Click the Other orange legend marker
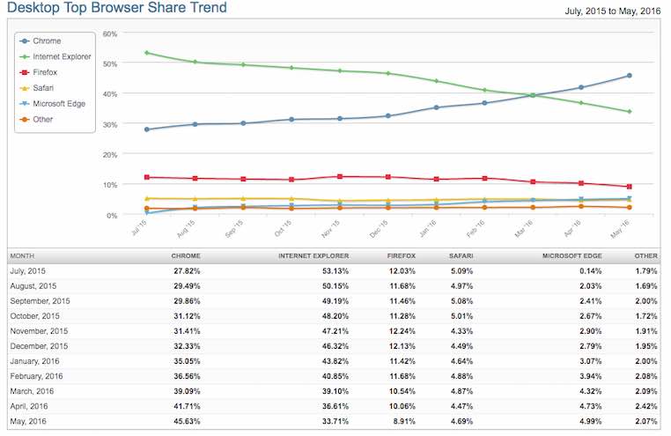The image size is (671, 436). [26, 119]
